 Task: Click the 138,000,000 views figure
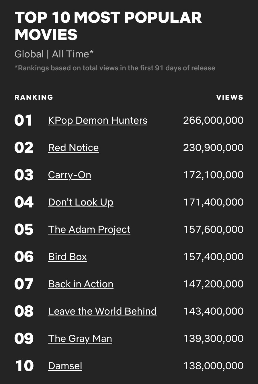click(213, 366)
